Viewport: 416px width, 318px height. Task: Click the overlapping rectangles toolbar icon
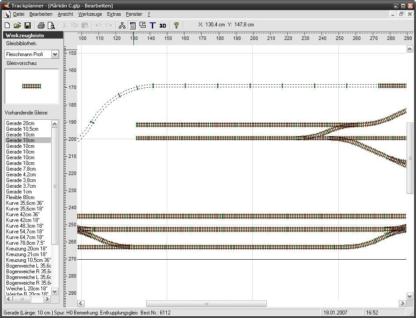pos(143,25)
